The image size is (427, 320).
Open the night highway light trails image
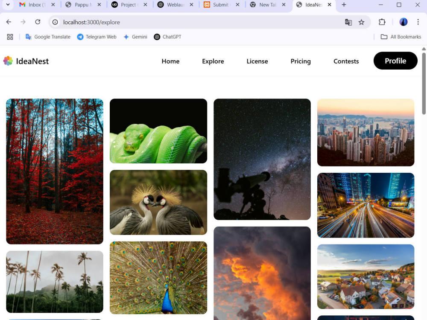point(366,205)
